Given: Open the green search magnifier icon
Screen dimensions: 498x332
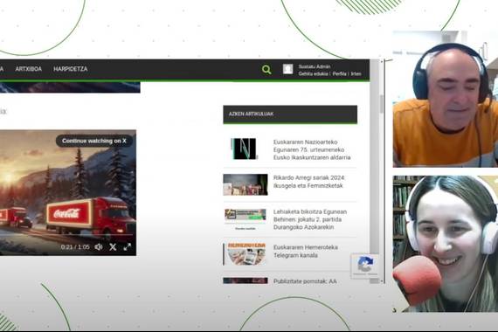Looking at the screenshot, I should [x=266, y=69].
